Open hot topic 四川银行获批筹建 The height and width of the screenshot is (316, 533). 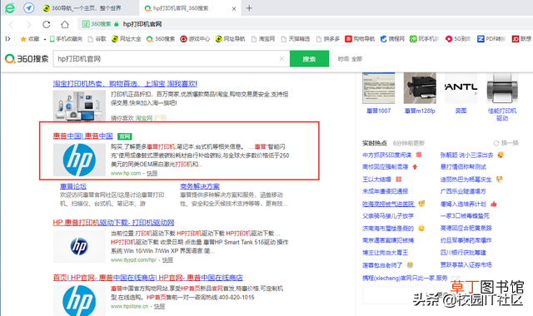(463, 253)
